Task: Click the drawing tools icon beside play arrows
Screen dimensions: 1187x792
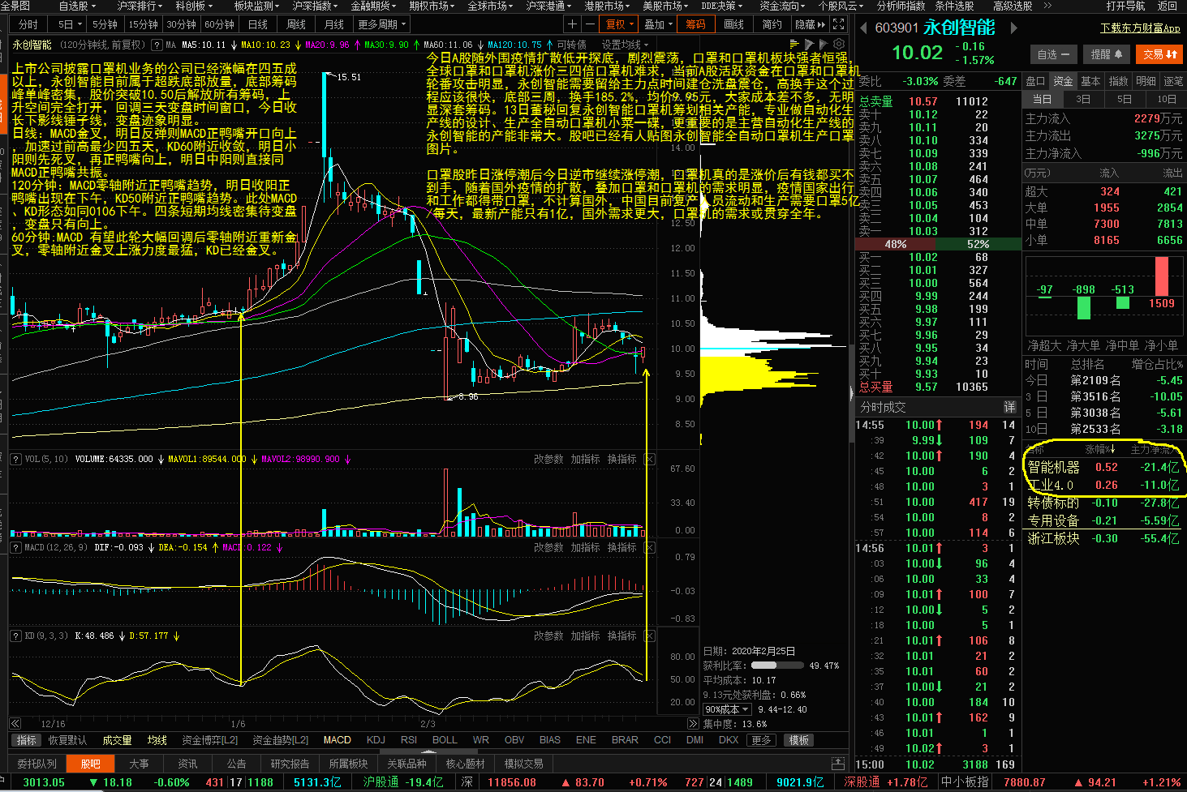Action: (x=794, y=45)
